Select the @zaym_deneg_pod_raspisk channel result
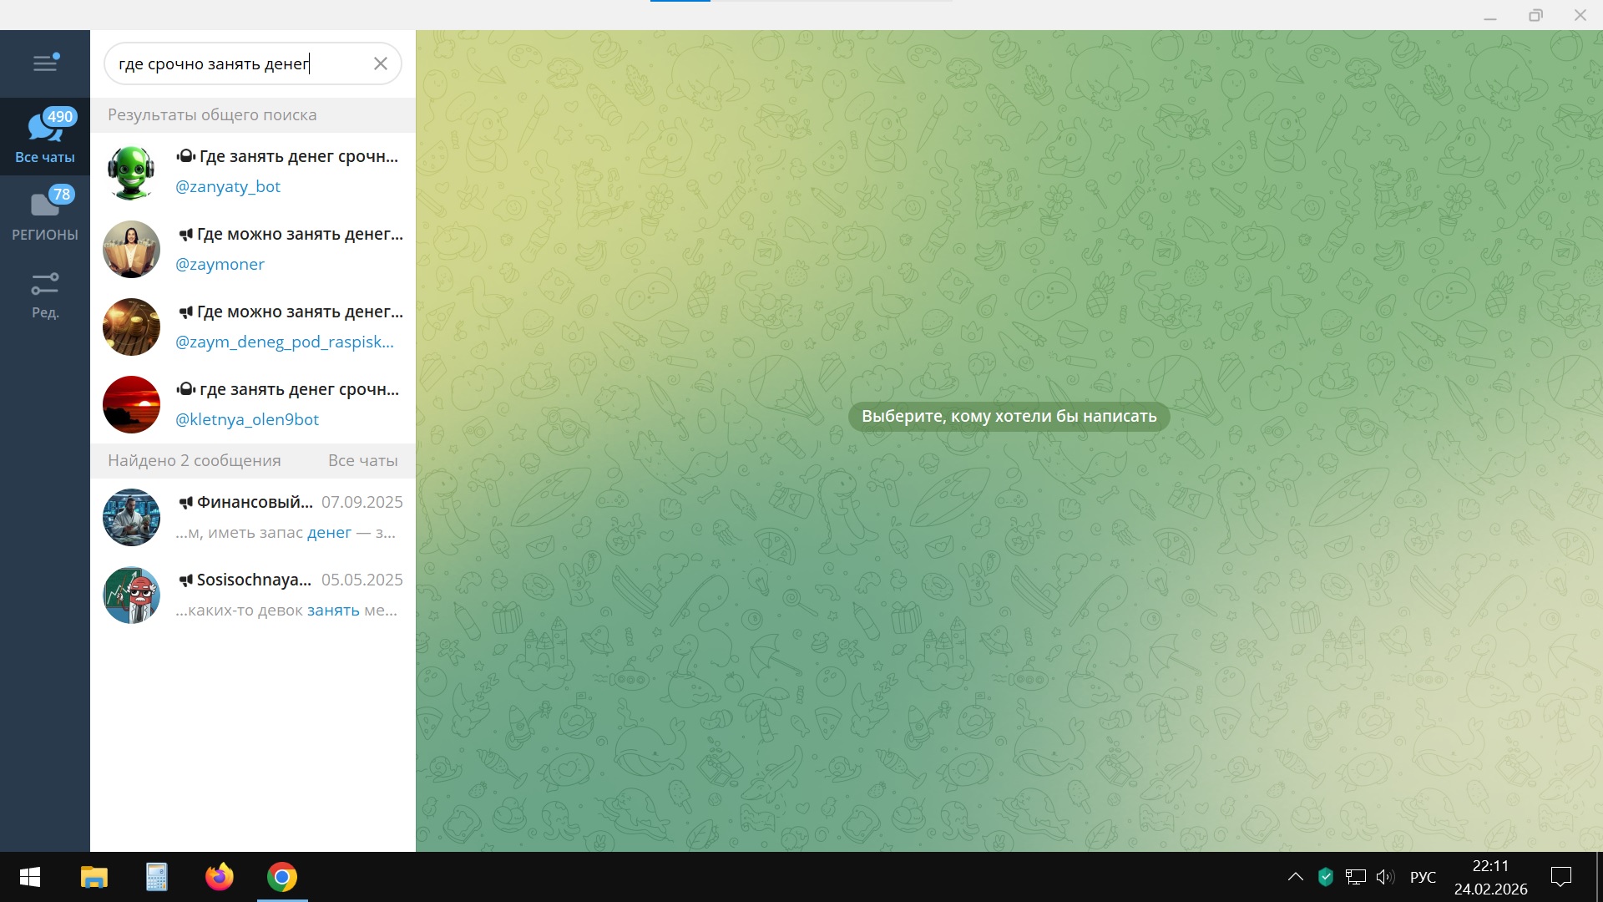The image size is (1603, 902). 288,327
